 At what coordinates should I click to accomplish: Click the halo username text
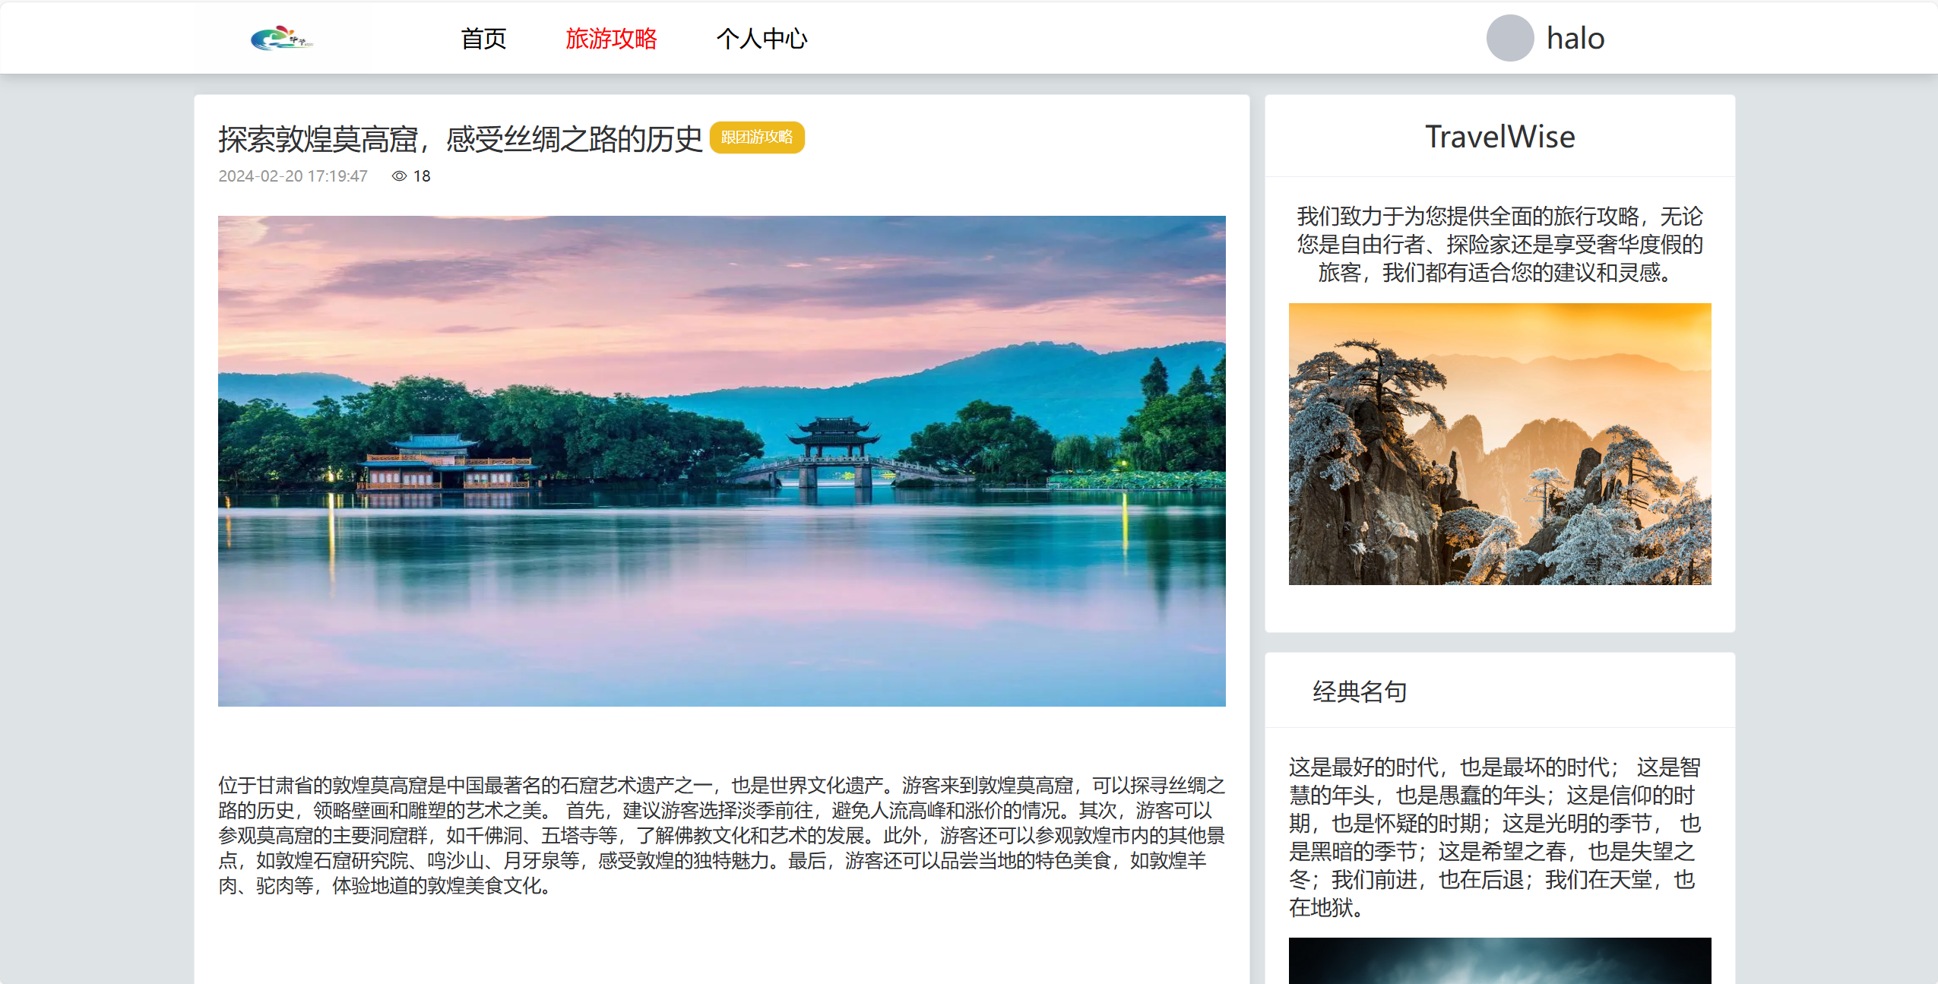pos(1575,39)
